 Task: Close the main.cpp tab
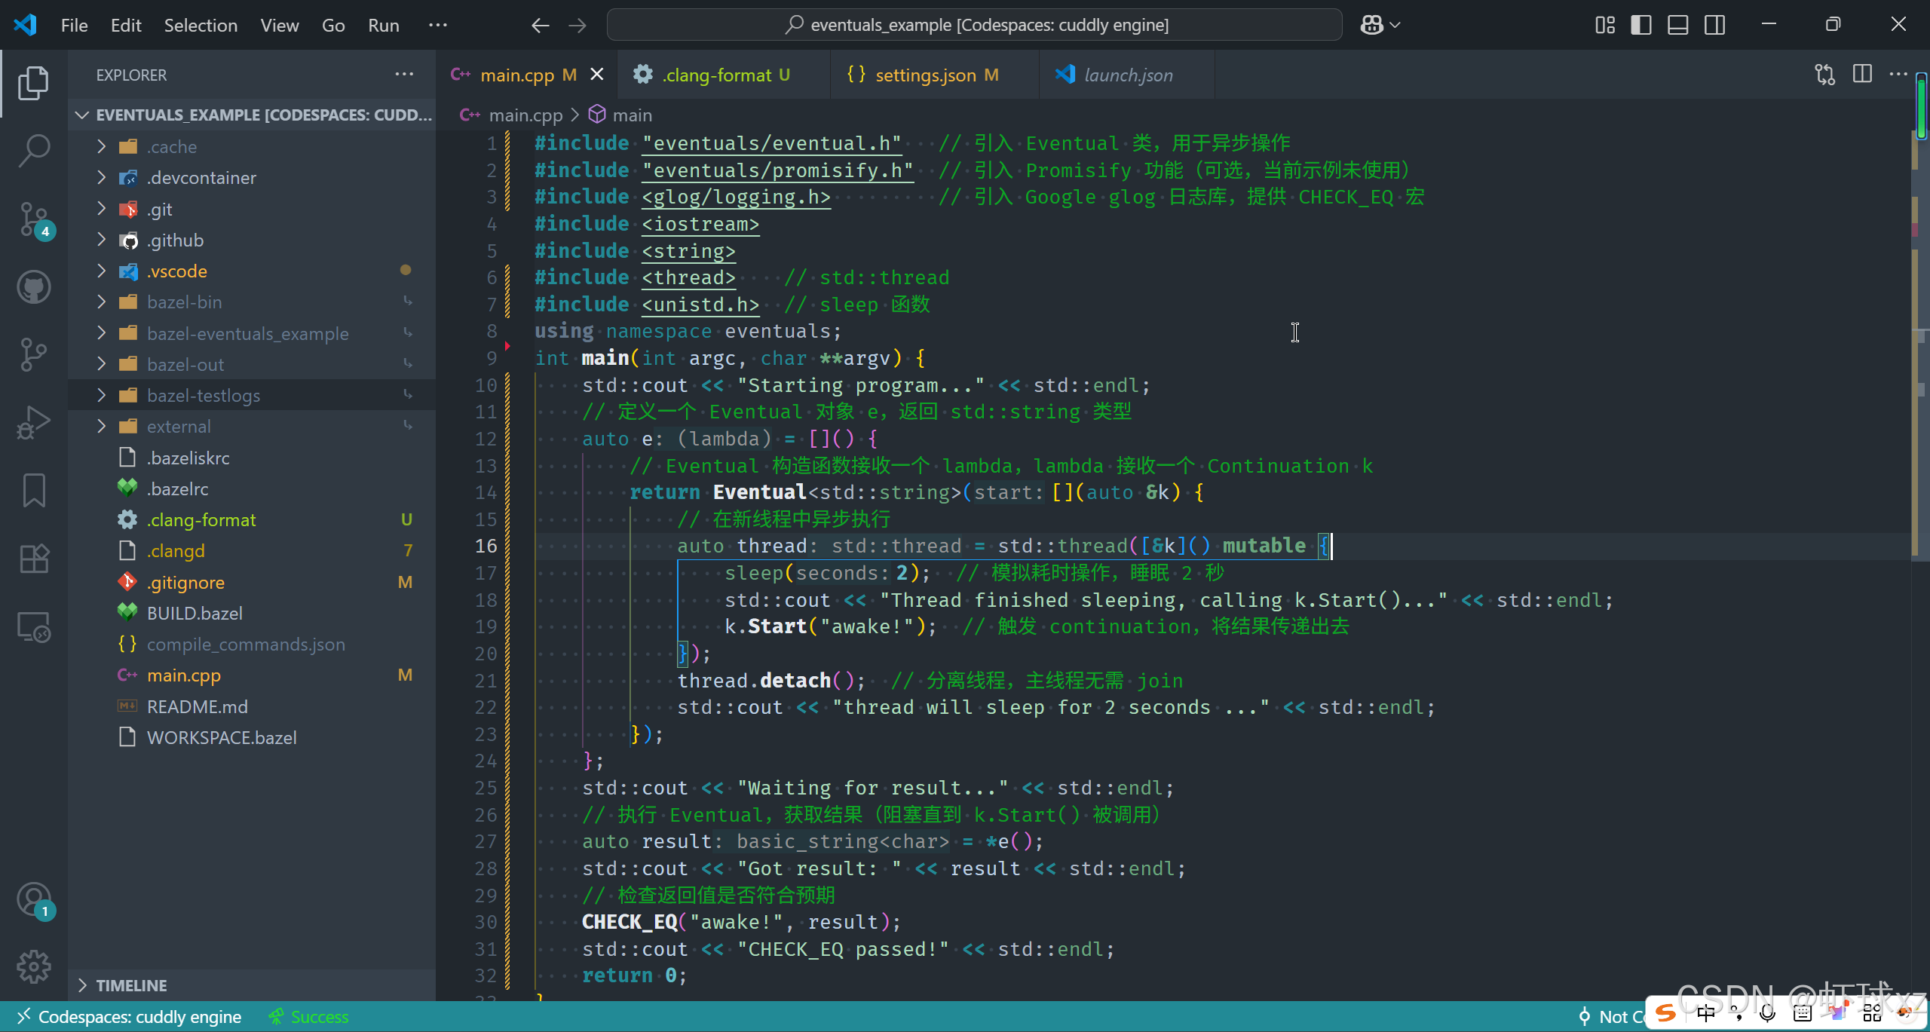(x=596, y=75)
